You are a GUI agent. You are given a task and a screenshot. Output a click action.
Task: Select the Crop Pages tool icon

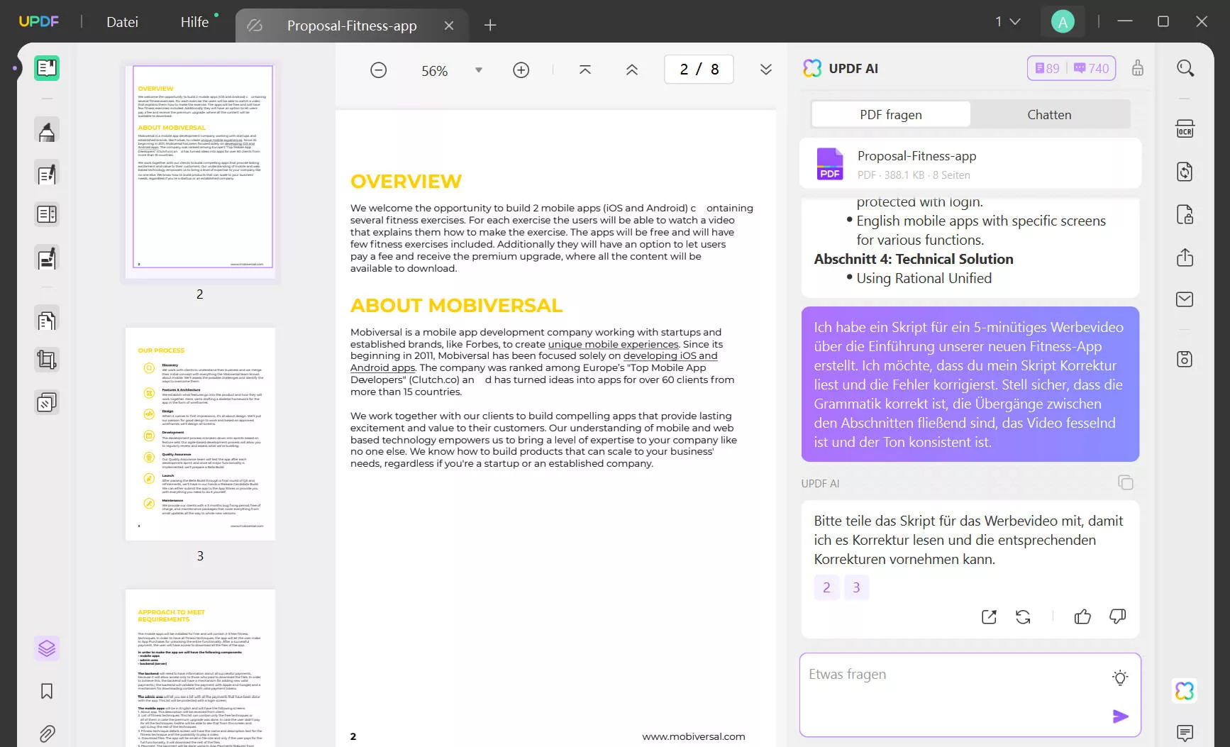click(x=47, y=360)
